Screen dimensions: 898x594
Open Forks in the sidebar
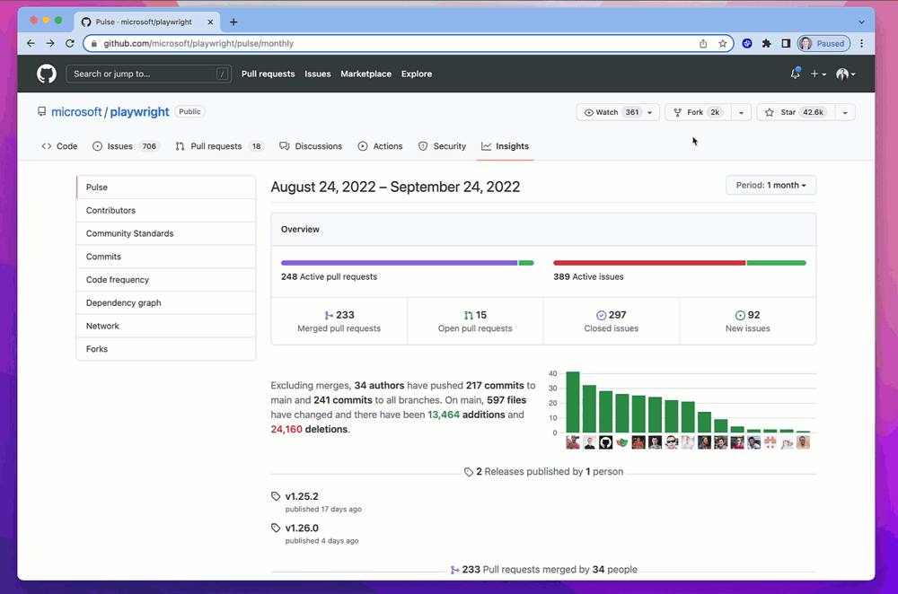[x=166, y=349]
